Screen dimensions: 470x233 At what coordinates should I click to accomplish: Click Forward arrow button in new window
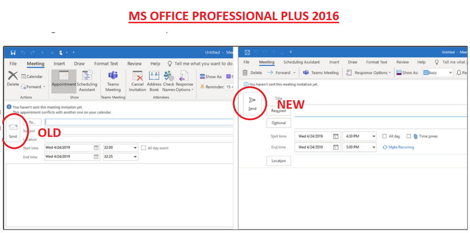tap(279, 73)
